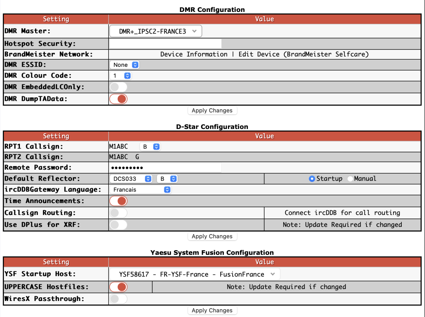
Task: Disable the DMR DumpTAData toggle
Action: pos(118,99)
